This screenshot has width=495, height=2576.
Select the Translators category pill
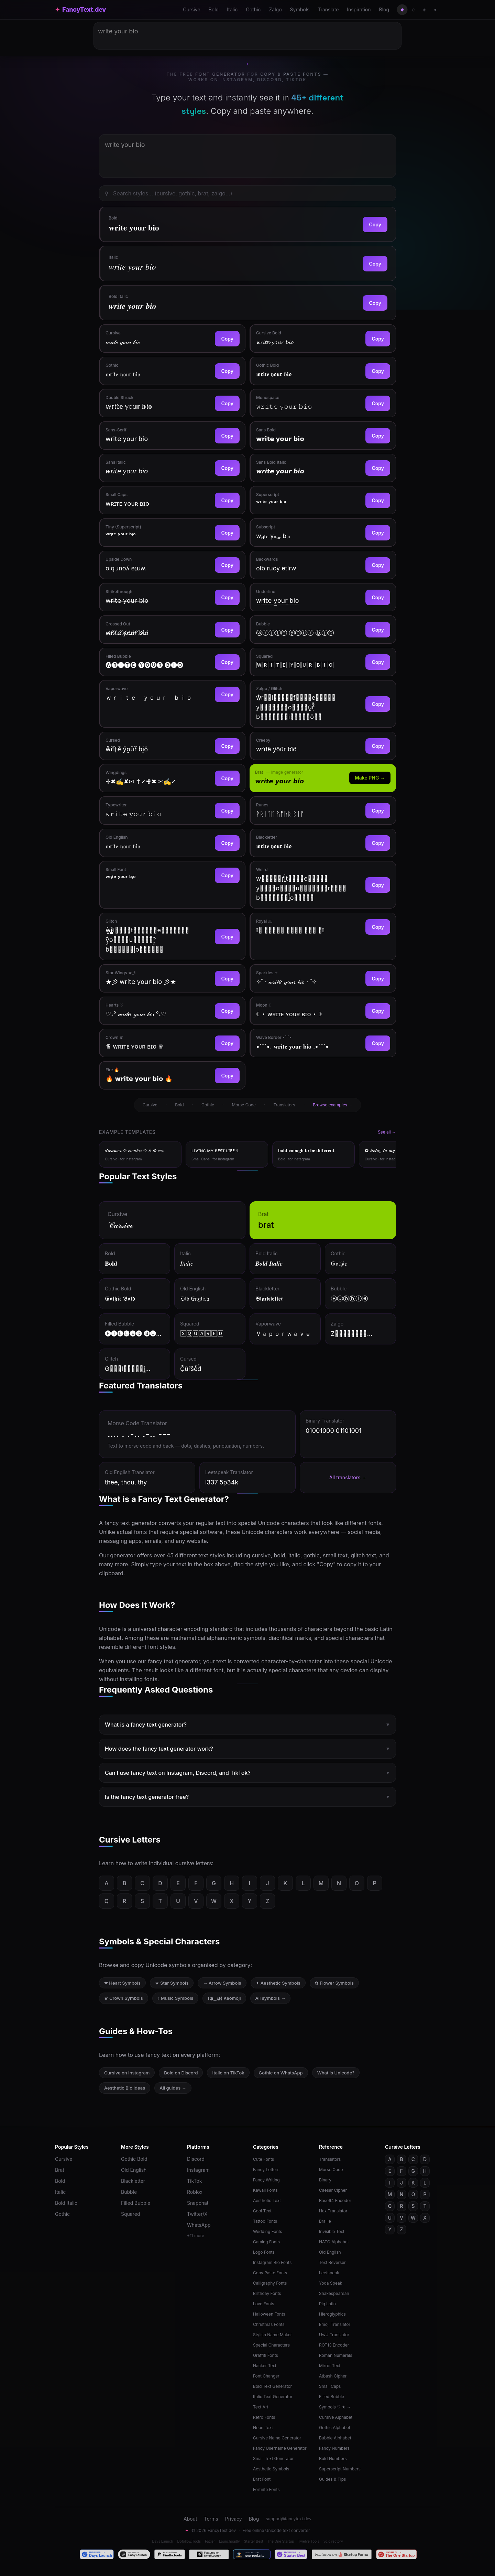coord(284,1105)
